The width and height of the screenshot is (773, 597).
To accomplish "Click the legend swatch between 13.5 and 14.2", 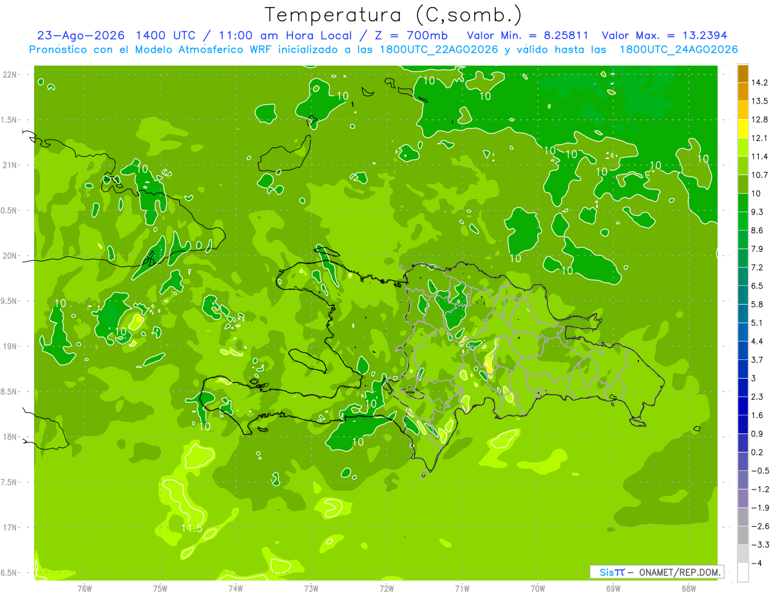I will click(x=743, y=91).
